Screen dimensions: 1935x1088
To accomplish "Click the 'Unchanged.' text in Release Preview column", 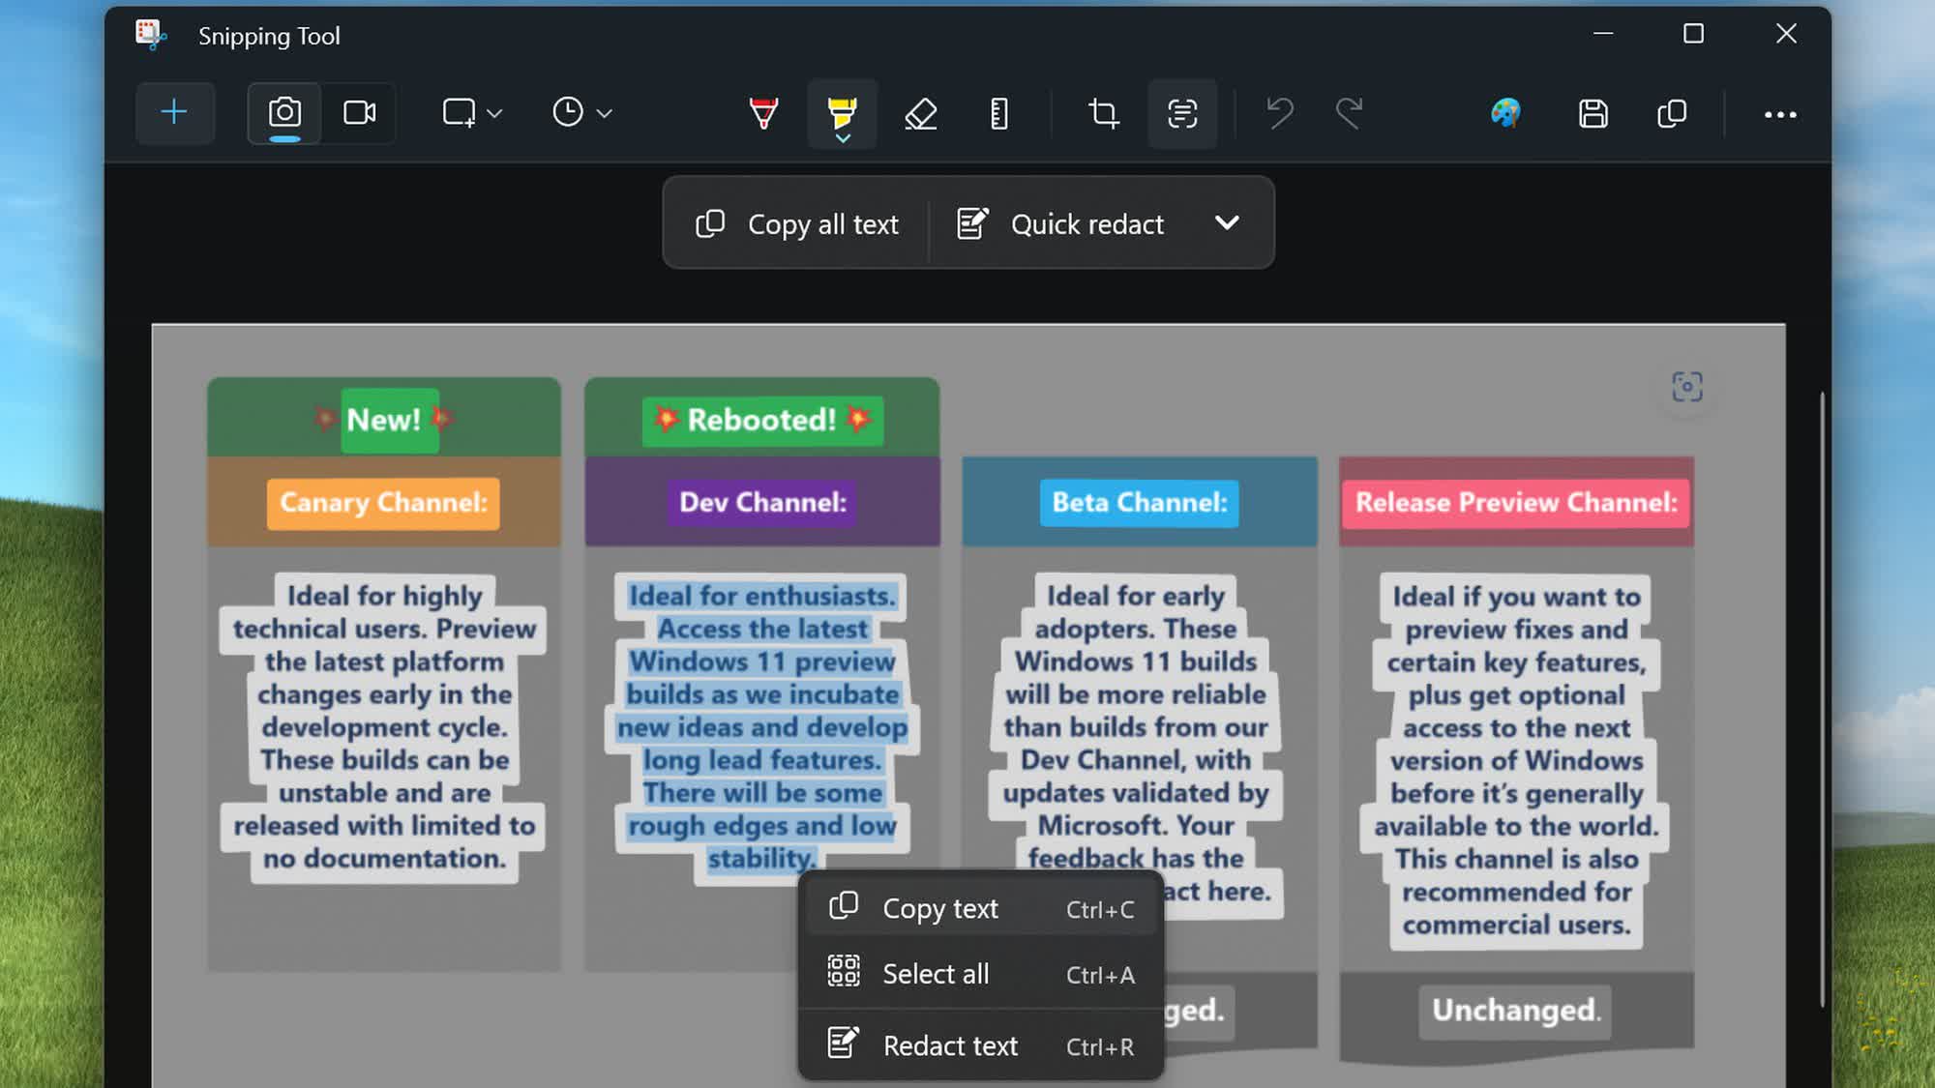I will 1516,1010.
